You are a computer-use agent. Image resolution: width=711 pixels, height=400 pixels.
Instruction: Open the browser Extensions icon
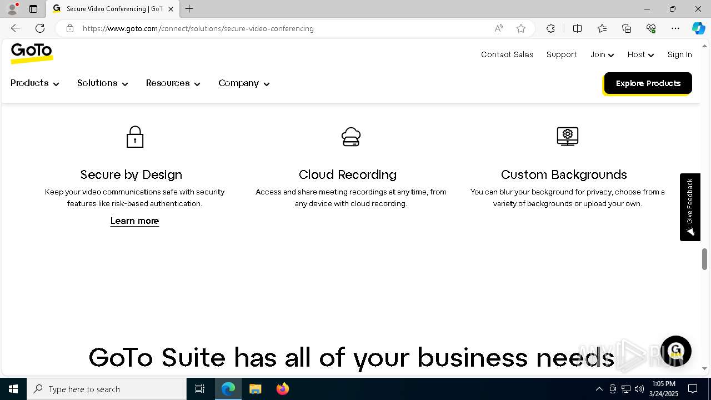(x=550, y=28)
